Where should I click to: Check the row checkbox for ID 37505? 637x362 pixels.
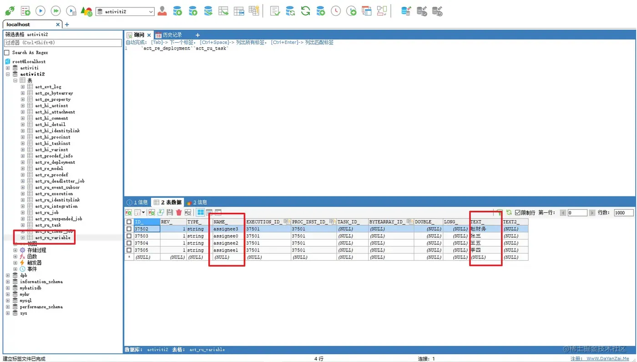click(x=129, y=250)
